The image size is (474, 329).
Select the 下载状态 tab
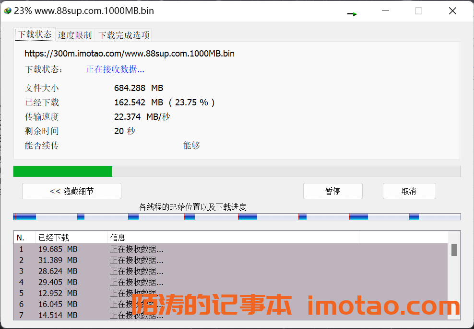click(x=35, y=34)
